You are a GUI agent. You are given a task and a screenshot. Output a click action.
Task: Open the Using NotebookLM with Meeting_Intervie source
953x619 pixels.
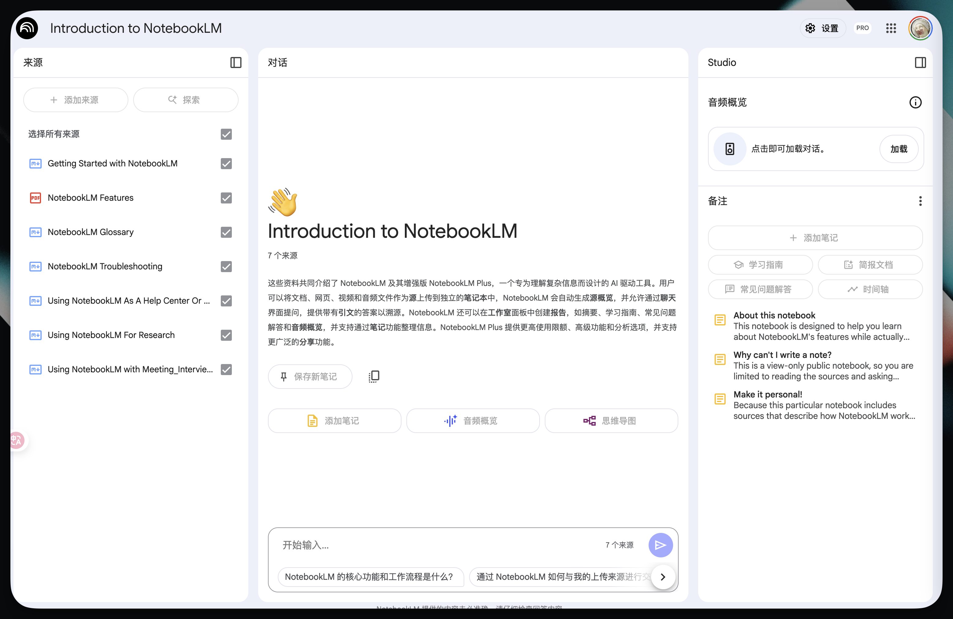pyautogui.click(x=130, y=369)
